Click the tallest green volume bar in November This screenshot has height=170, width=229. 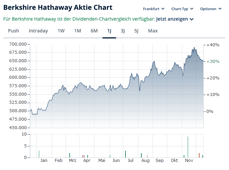pos(188,147)
